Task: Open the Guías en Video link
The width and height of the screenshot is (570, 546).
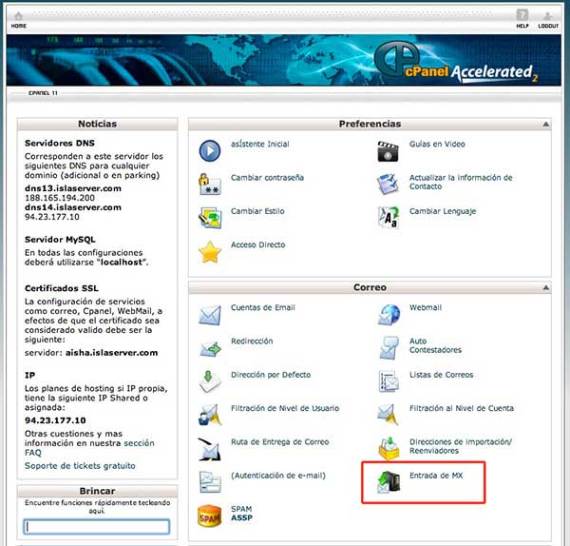Action: 437,144
